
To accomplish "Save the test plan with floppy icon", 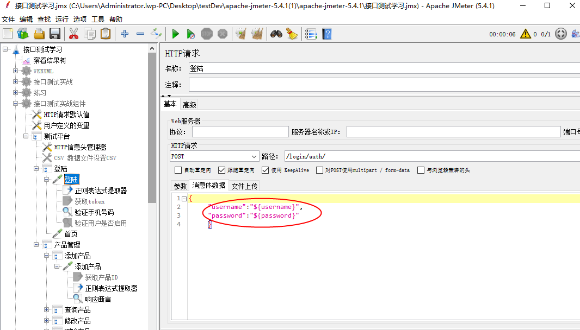I will click(x=55, y=34).
